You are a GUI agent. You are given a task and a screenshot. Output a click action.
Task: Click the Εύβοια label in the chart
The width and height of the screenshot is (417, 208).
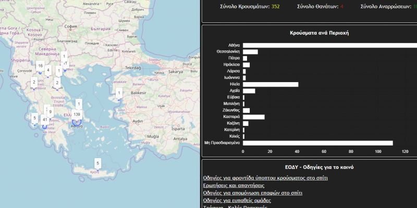pyautogui.click(x=234, y=97)
